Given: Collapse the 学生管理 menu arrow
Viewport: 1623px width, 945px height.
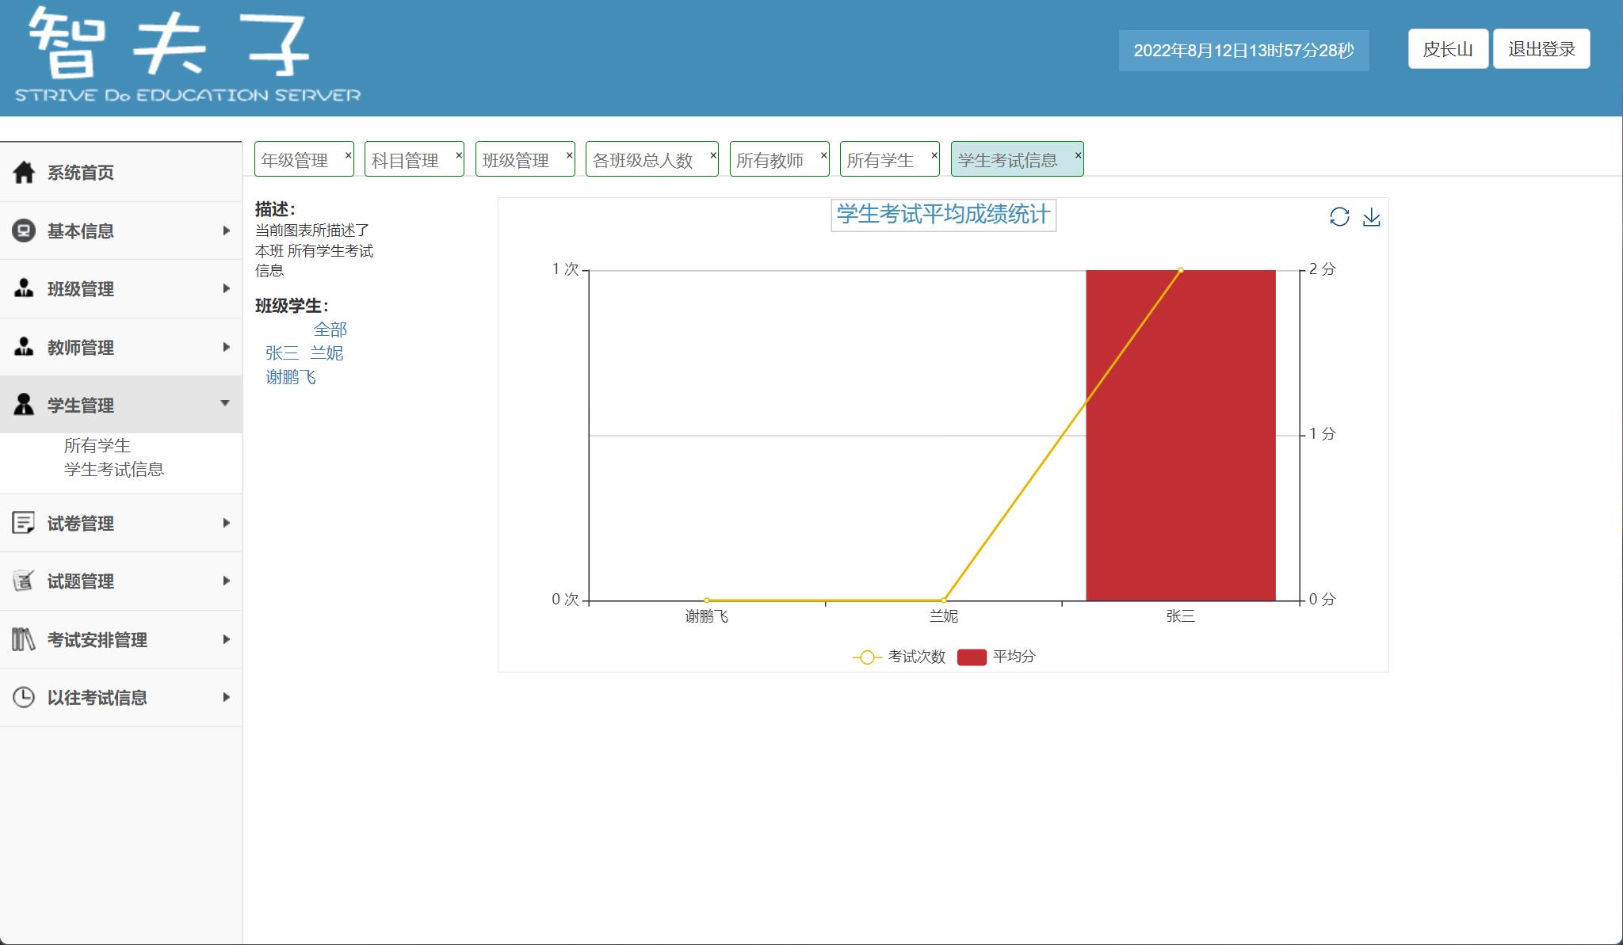Looking at the screenshot, I should (225, 404).
